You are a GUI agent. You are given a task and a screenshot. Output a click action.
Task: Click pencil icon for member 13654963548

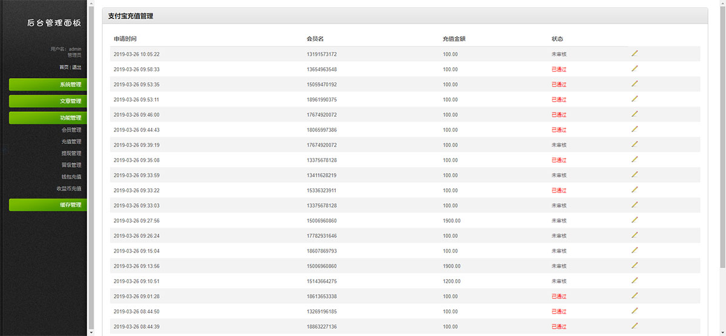click(635, 68)
